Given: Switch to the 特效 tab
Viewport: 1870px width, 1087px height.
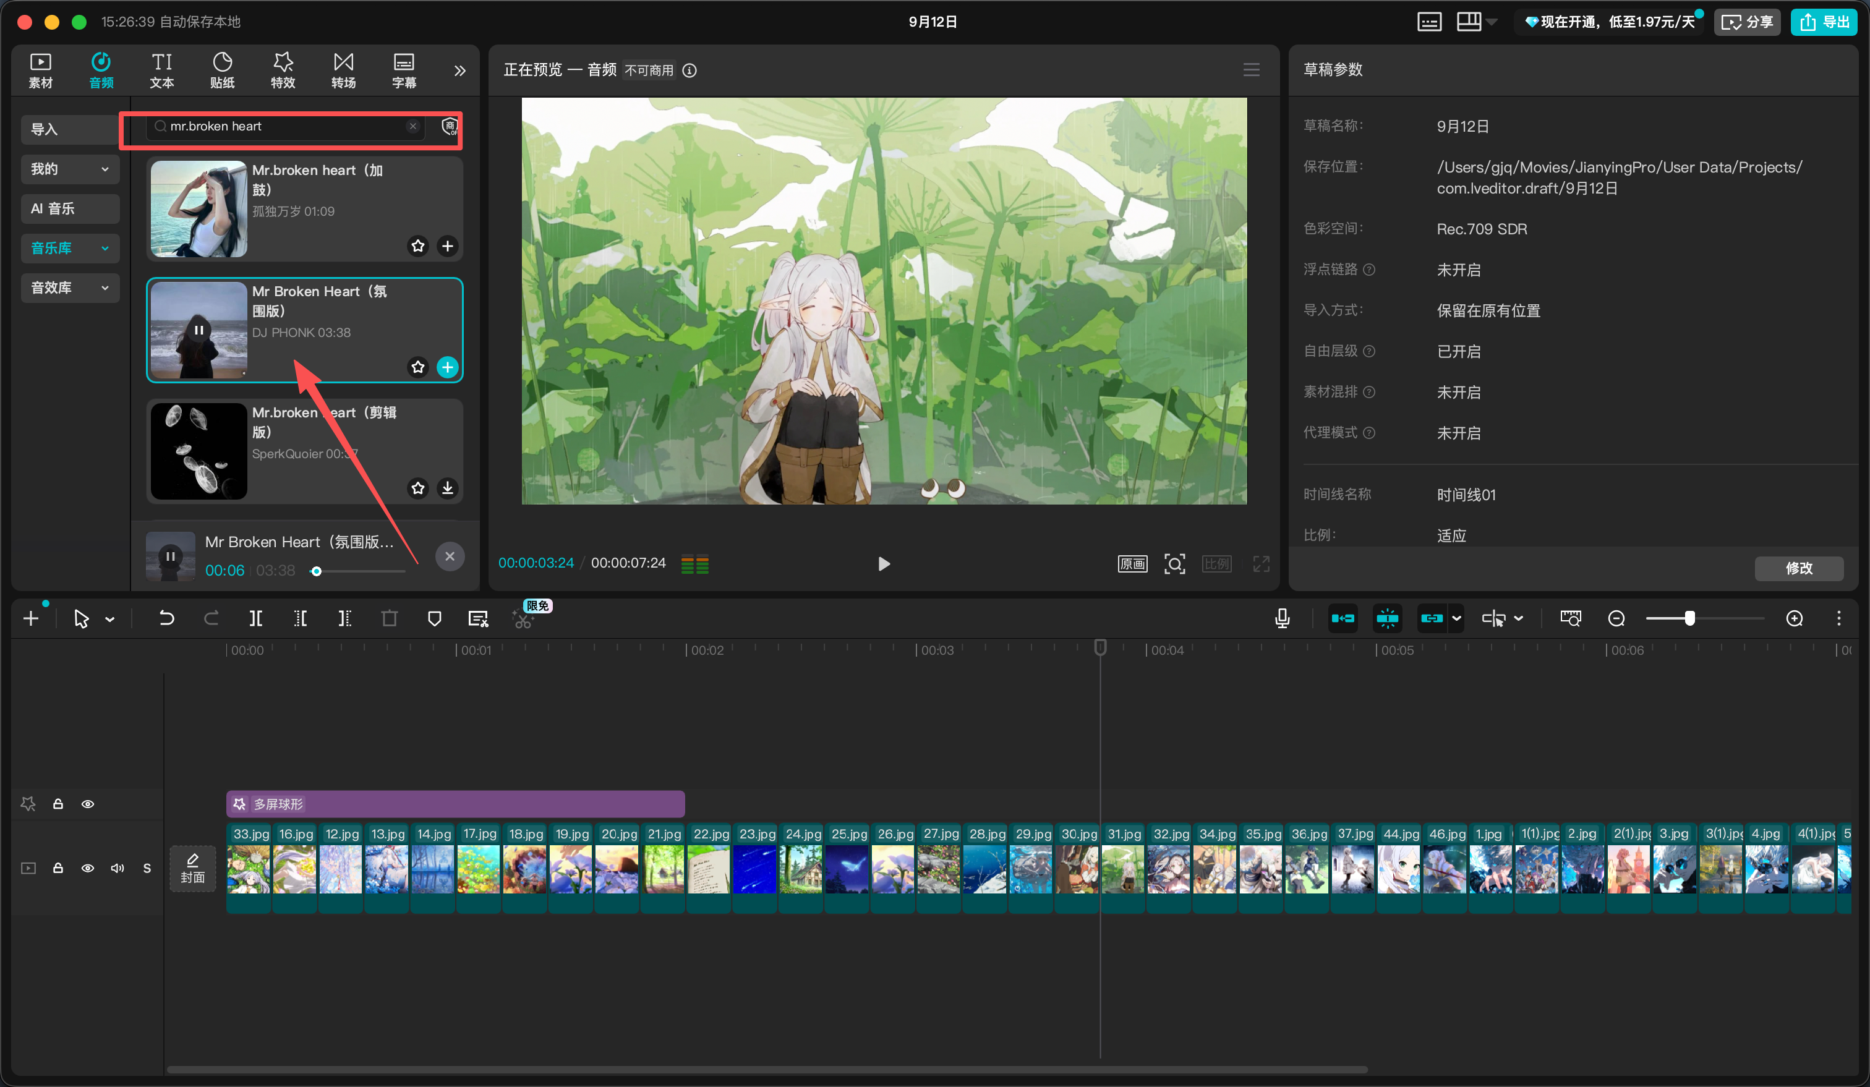Looking at the screenshot, I should point(283,70).
